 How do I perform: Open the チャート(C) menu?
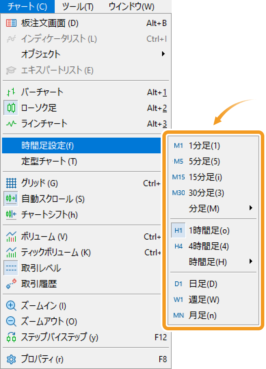pyautogui.click(x=27, y=7)
